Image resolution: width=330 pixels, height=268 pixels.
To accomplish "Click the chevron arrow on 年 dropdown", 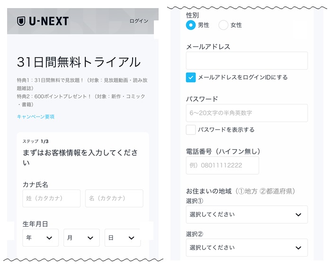I will click(49, 238).
